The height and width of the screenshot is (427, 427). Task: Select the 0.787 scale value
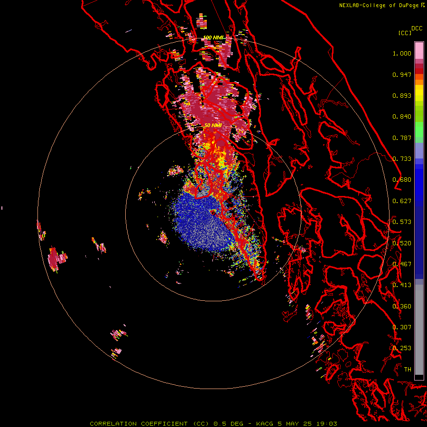point(402,138)
